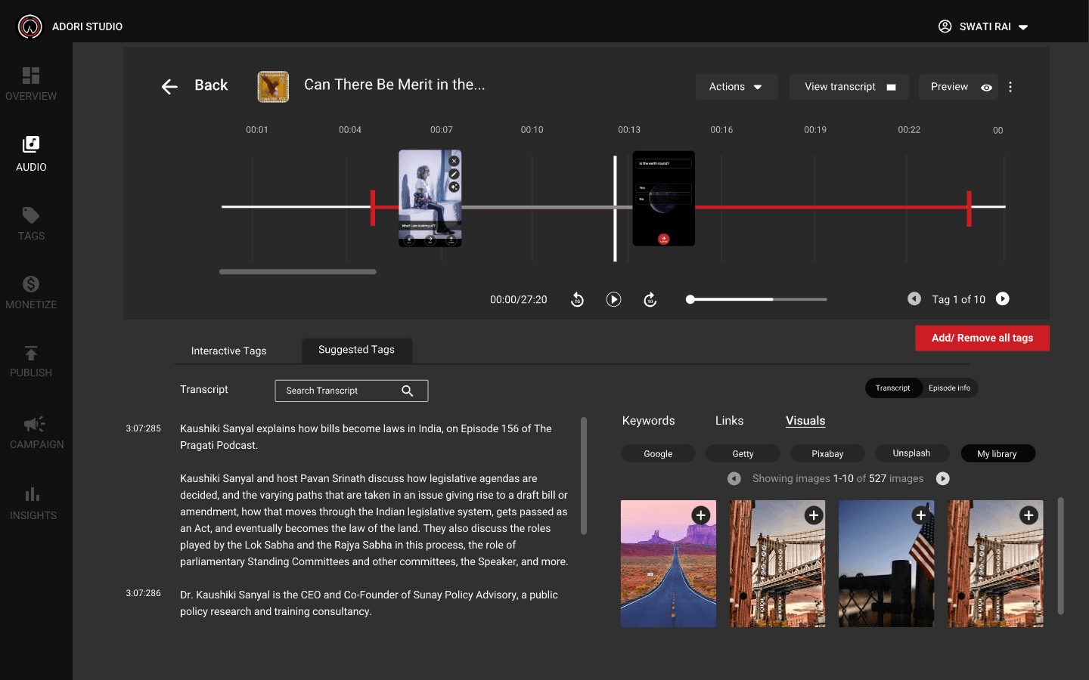Viewport: 1089px width, 680px height.
Task: Go to the Publish sidebar section
Action: pos(31,361)
